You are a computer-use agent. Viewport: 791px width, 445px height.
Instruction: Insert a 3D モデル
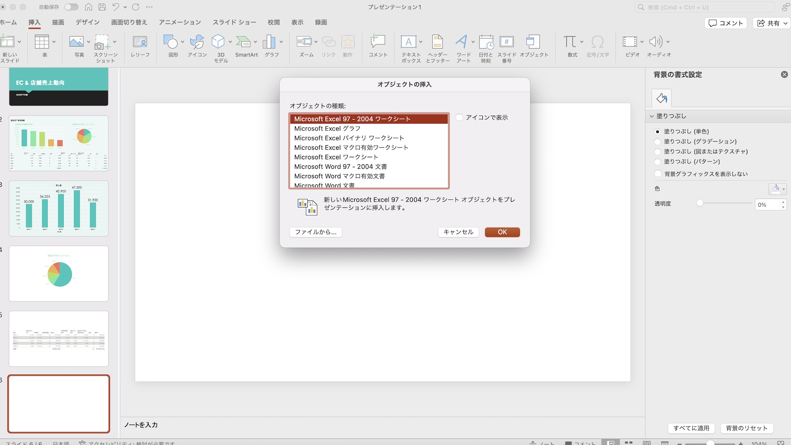coord(218,42)
